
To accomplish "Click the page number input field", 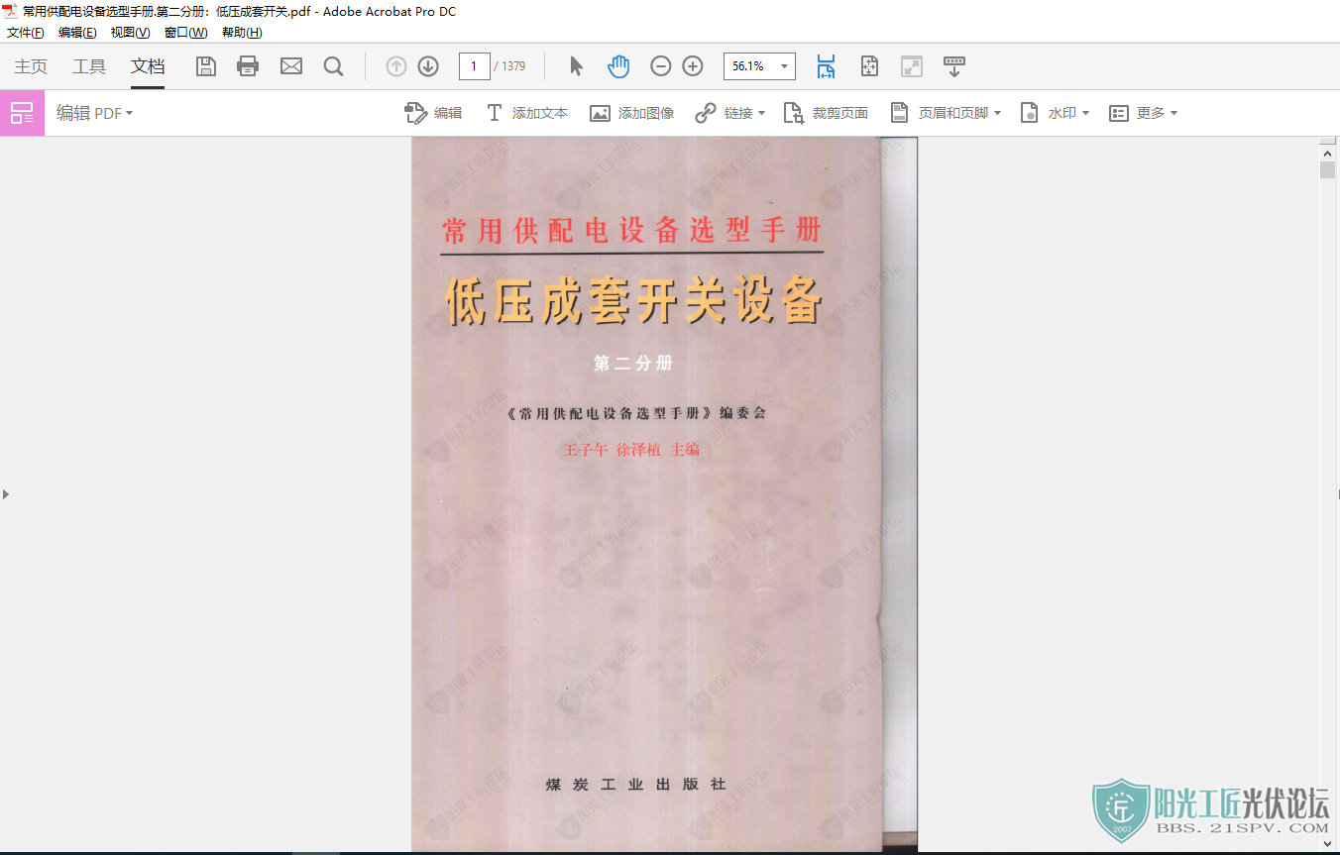I will point(474,66).
